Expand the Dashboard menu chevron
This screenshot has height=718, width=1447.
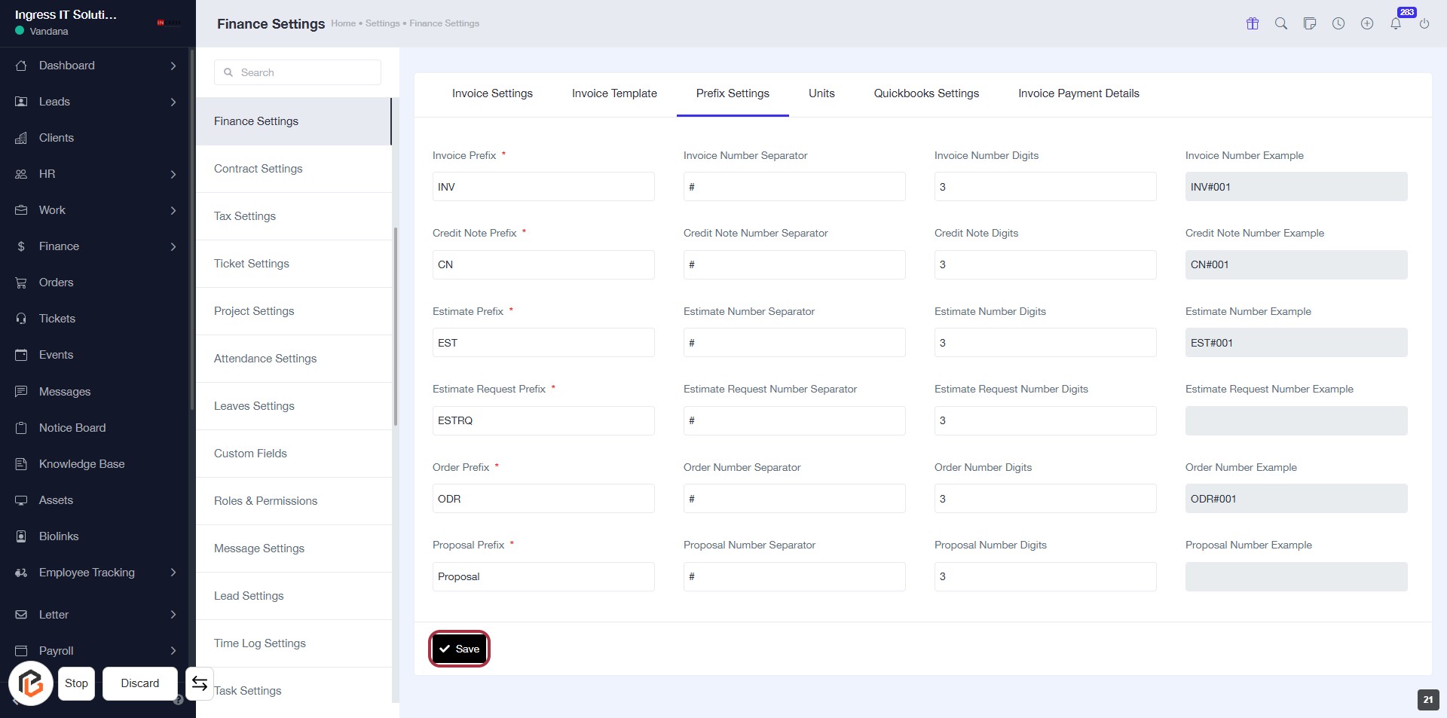coord(173,66)
